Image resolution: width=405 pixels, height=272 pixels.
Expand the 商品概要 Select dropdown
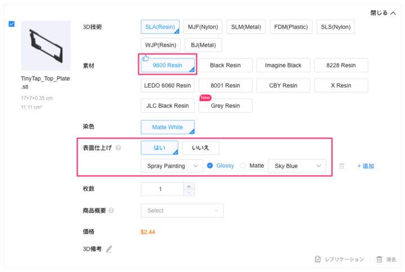tap(182, 211)
